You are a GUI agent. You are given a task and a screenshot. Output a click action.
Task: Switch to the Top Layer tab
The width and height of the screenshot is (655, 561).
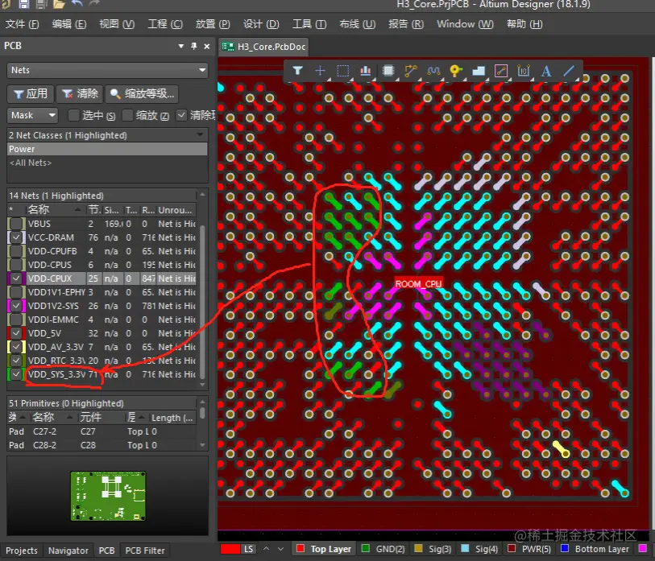tap(325, 548)
